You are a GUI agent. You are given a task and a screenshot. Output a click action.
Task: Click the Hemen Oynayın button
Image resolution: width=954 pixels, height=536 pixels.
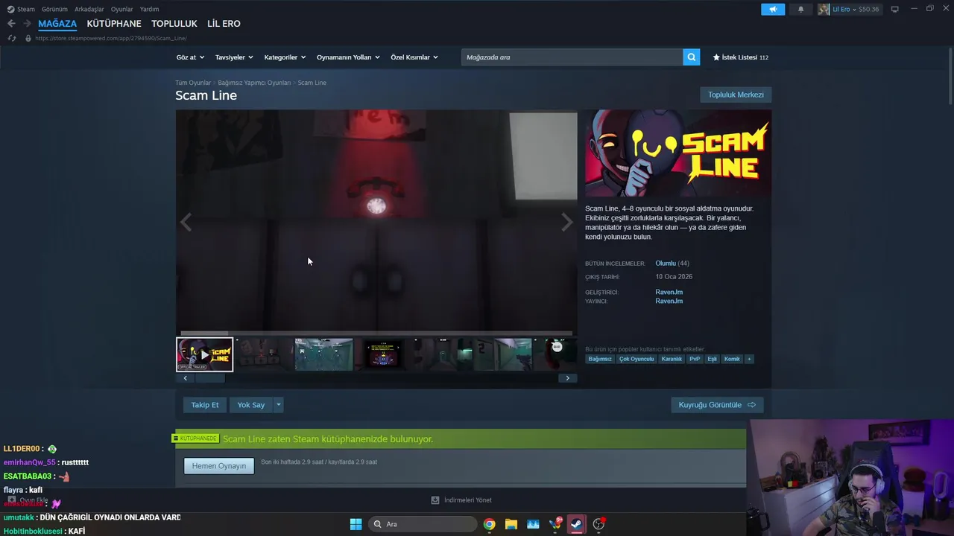click(x=219, y=466)
